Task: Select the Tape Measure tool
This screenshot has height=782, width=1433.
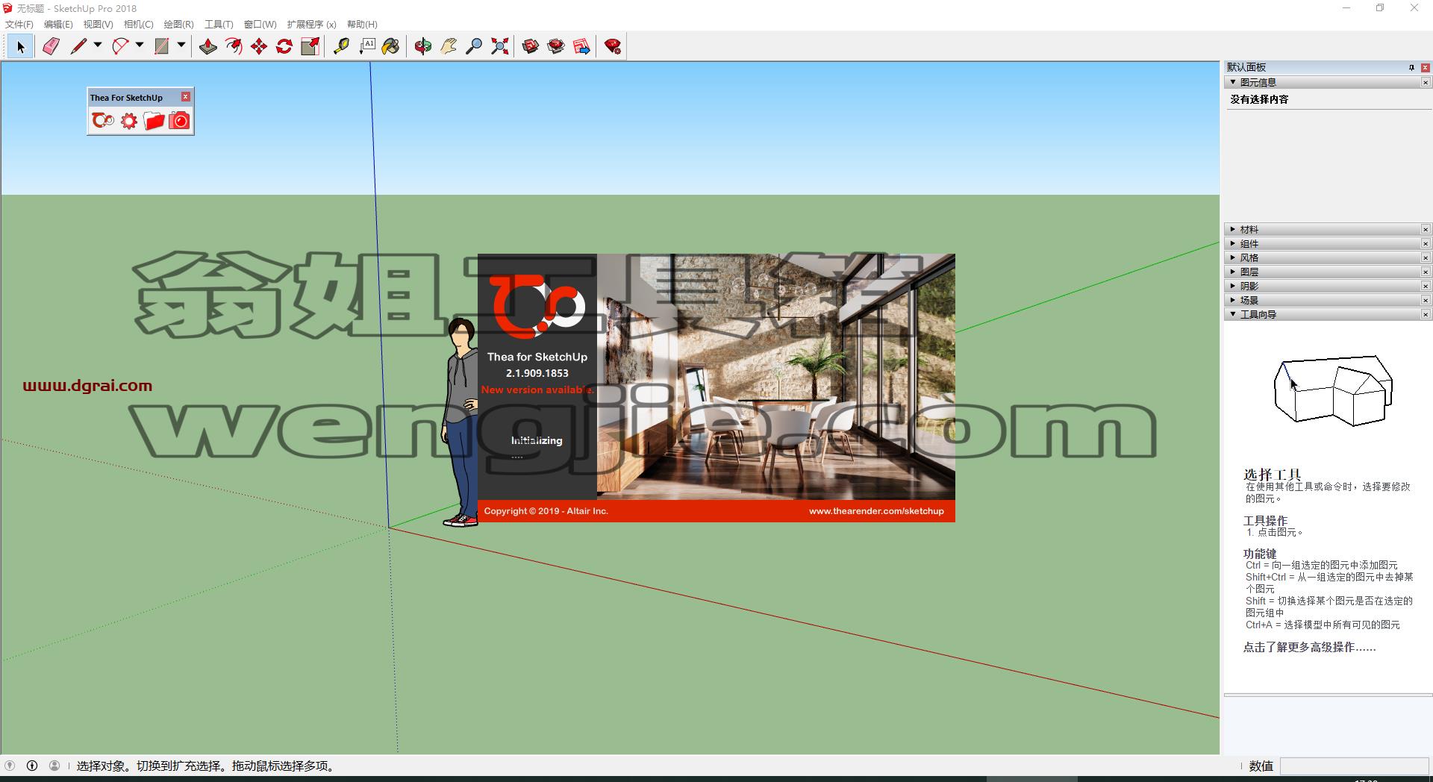Action: pos(341,47)
